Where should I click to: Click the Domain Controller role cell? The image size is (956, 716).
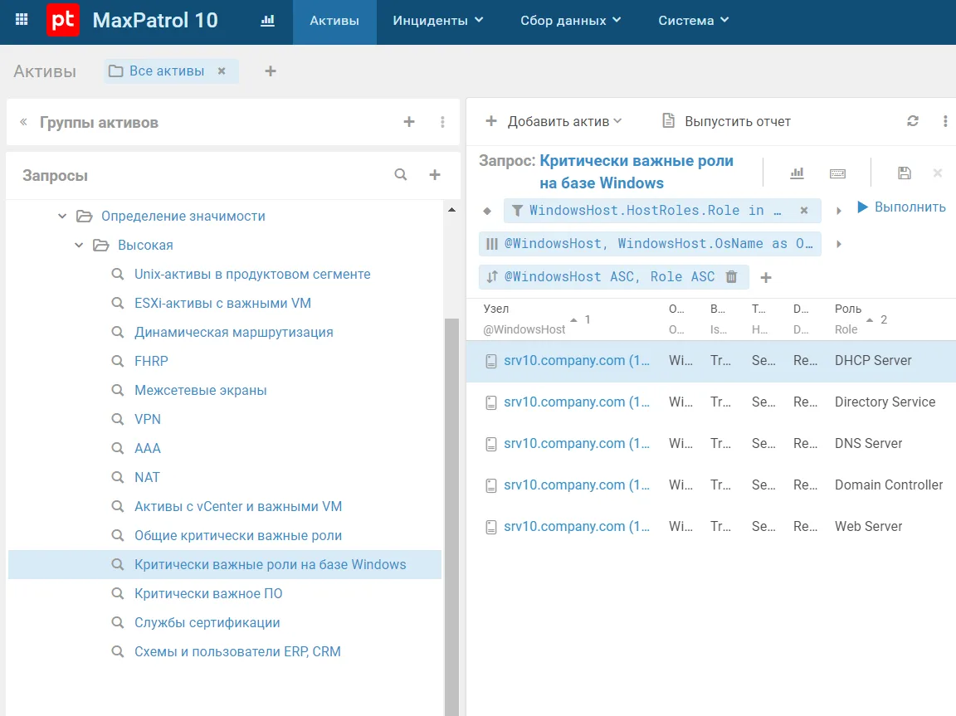coord(888,485)
